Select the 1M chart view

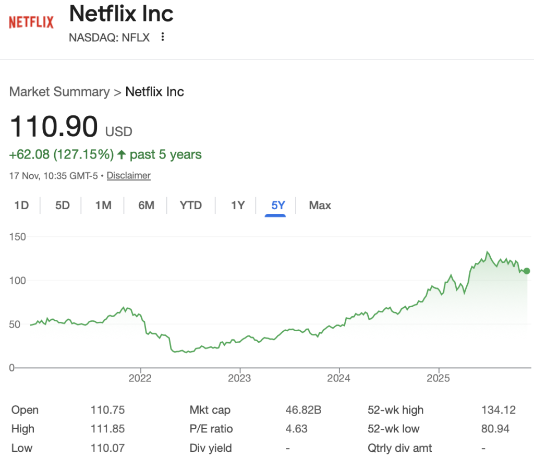103,205
